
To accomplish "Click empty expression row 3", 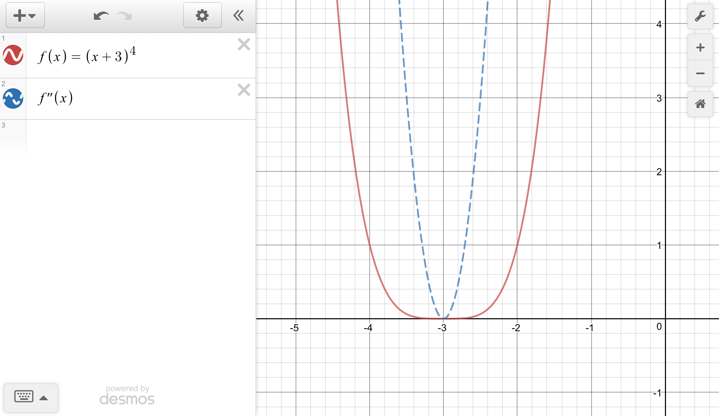I will click(x=140, y=137).
